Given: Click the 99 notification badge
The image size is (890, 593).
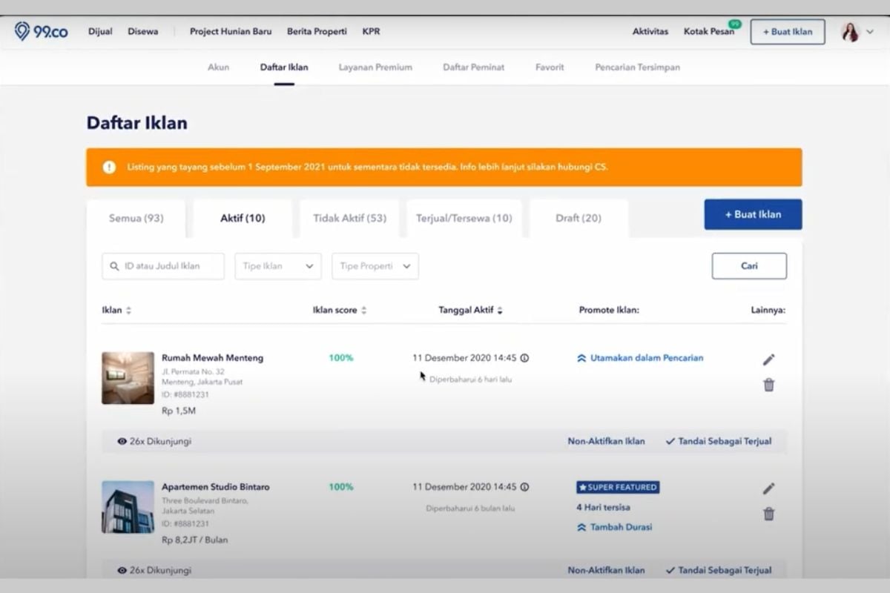Looking at the screenshot, I should click(734, 24).
